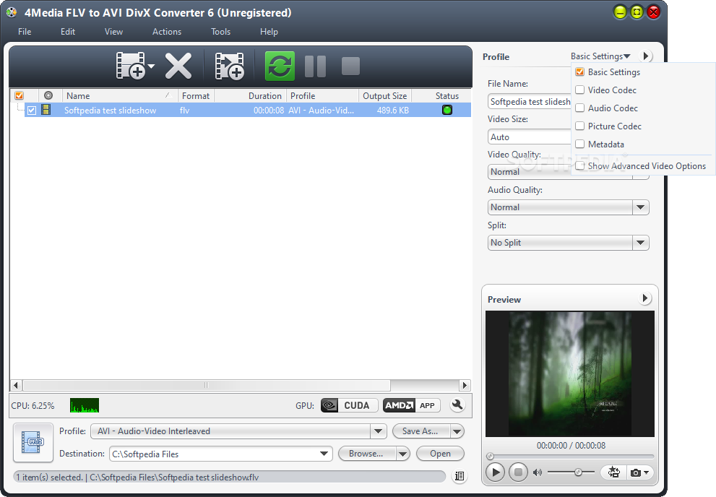Mute preview with the speaker icon
Screen dimensions: 716x497
538,472
